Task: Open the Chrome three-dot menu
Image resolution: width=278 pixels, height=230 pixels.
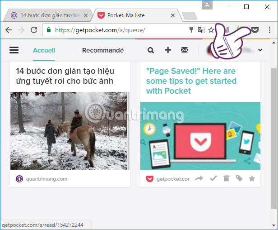Action: 269,30
